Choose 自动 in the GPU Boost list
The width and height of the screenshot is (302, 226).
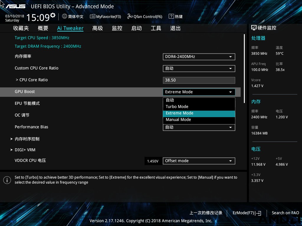[199, 100]
